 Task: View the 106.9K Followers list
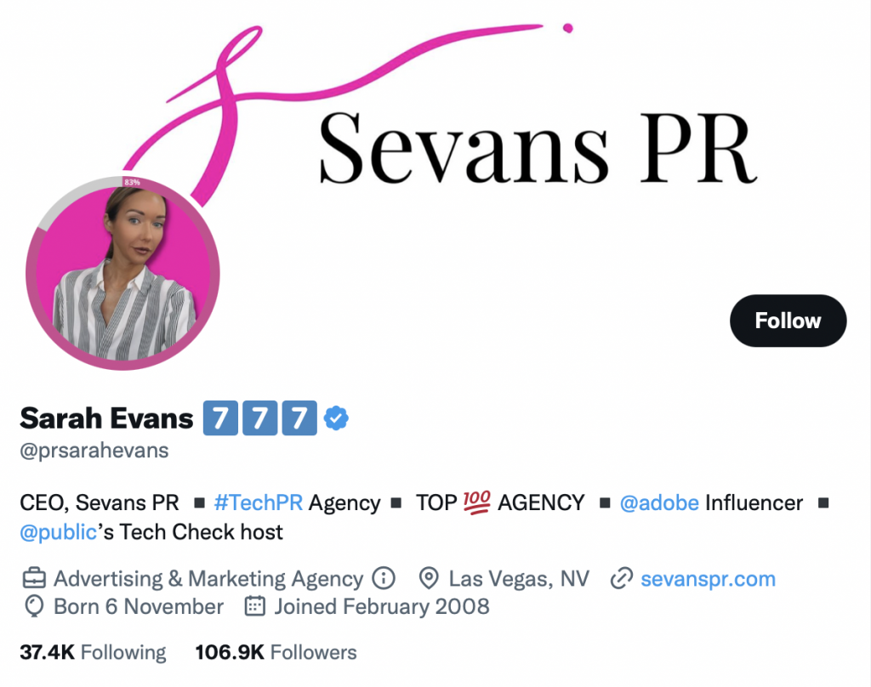[276, 652]
